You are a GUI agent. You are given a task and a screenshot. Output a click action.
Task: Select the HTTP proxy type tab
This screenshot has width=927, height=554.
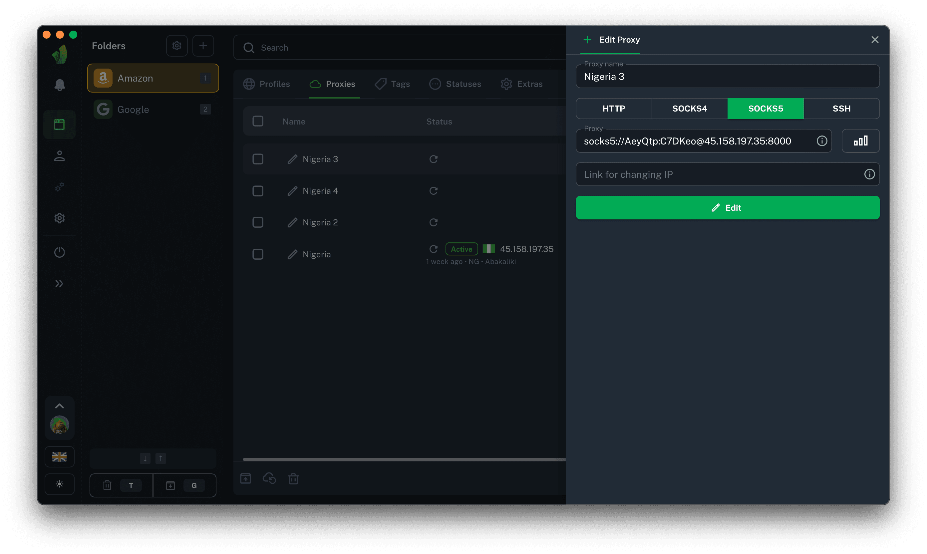(x=613, y=109)
